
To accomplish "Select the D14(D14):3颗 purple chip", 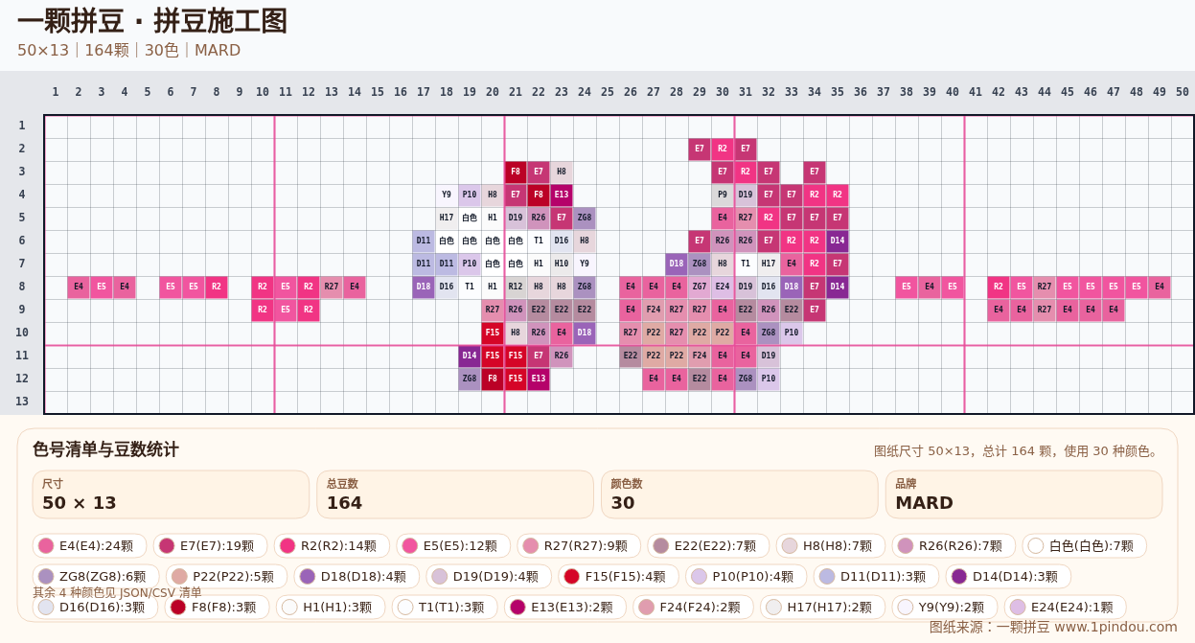I will (1008, 577).
